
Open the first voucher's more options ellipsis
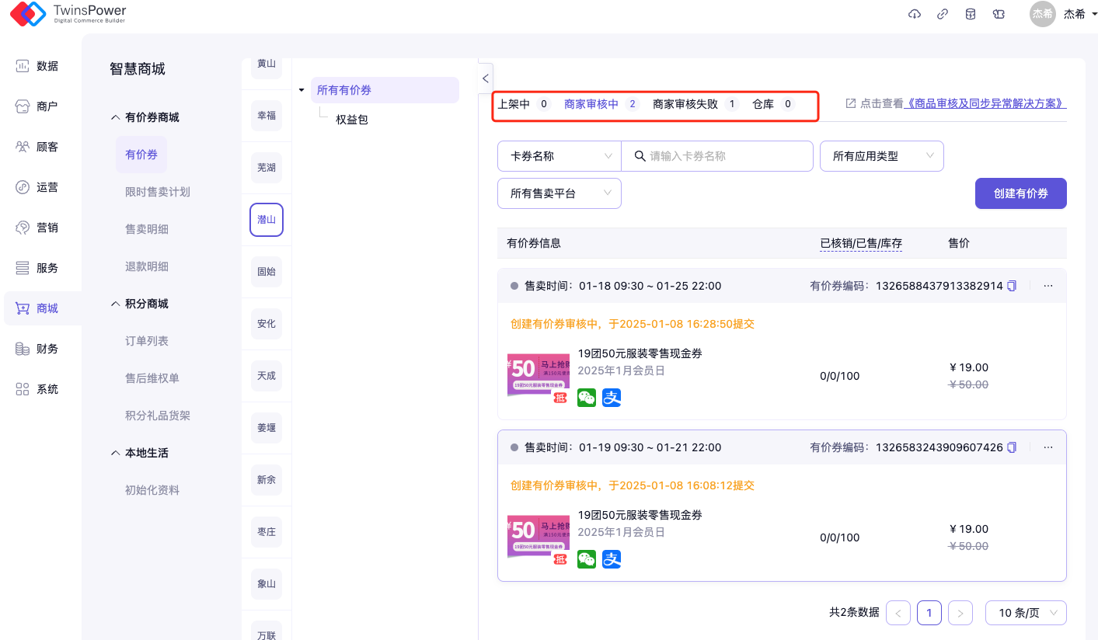[x=1047, y=286]
